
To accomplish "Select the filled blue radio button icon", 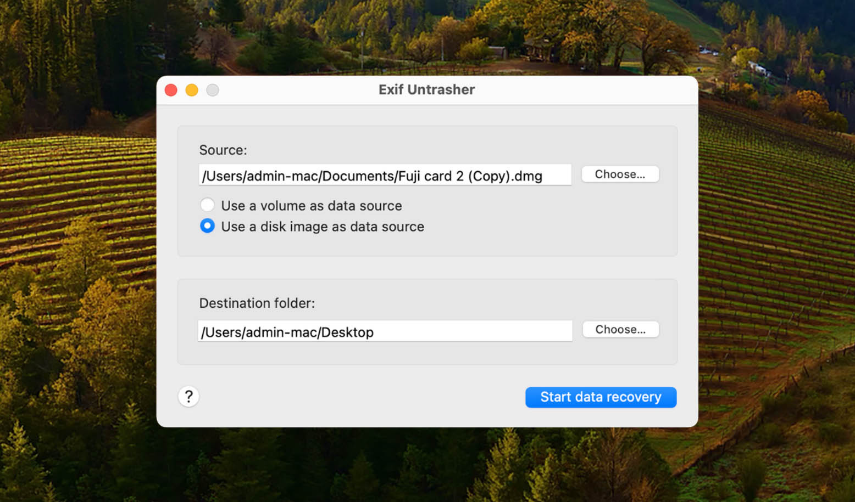I will click(207, 225).
